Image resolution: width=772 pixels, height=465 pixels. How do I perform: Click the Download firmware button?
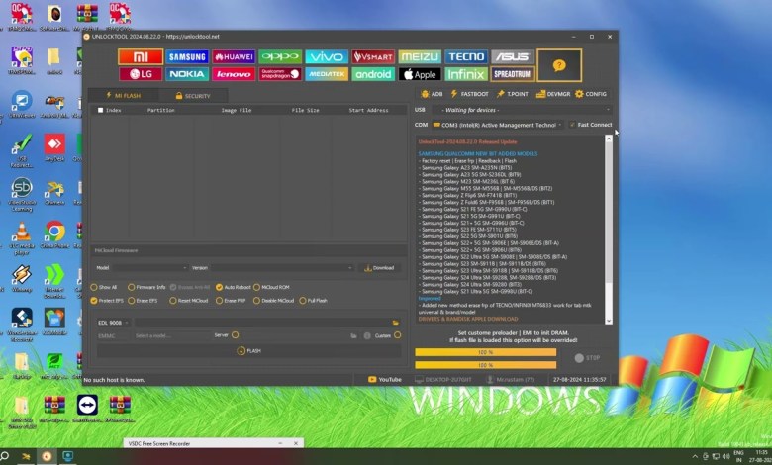379,268
